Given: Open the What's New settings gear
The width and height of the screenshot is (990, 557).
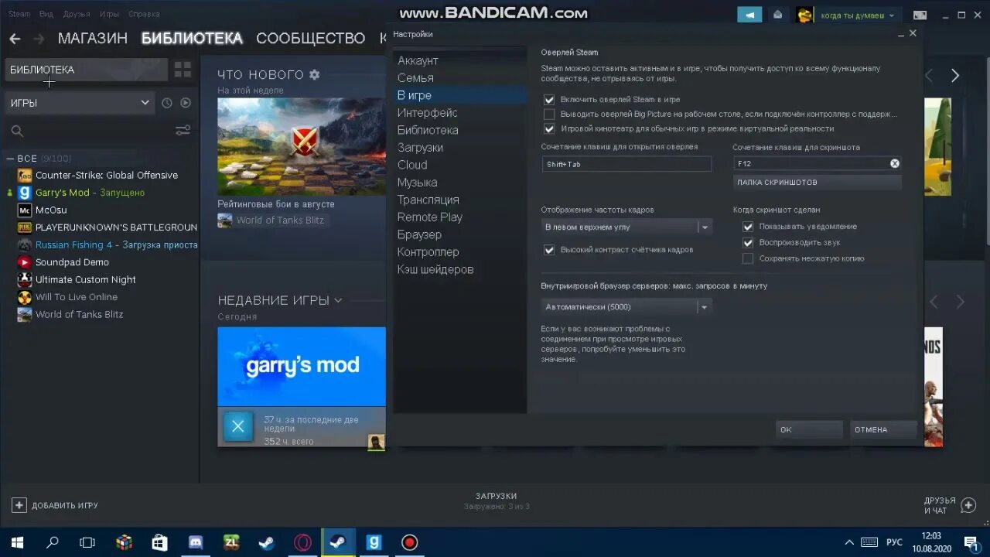Looking at the screenshot, I should click(x=314, y=74).
